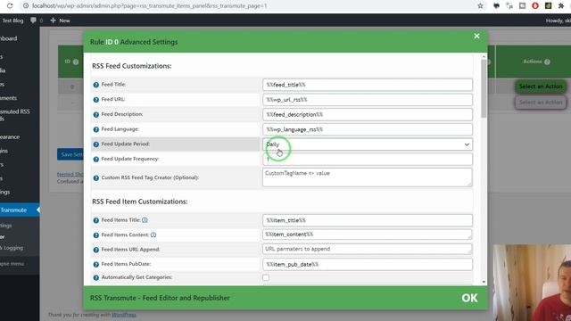Reload the page in the browser
The height and width of the screenshot is (321, 571).
pyautogui.click(x=10, y=6)
